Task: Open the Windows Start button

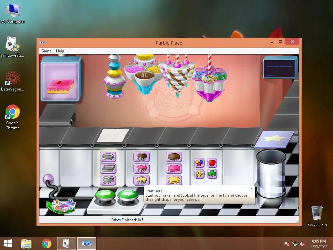Action: (x=8, y=243)
